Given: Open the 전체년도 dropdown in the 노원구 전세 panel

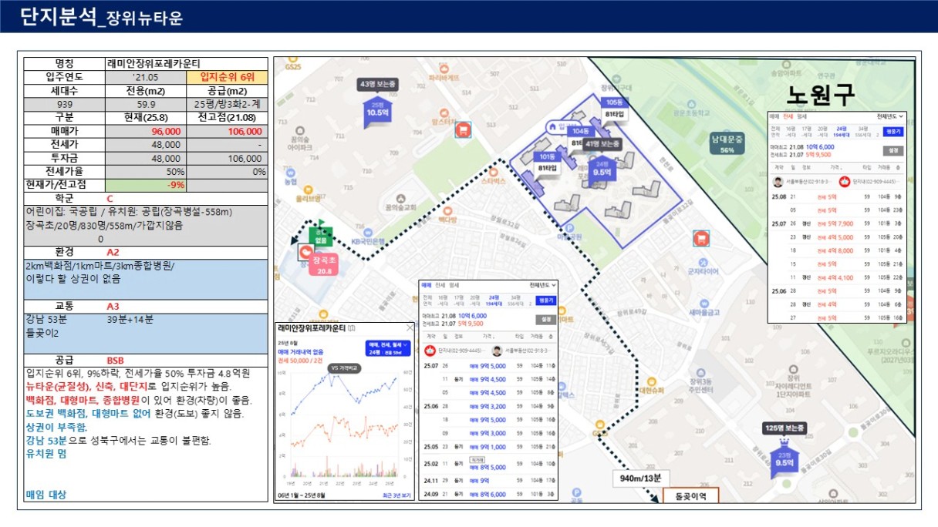Looking at the screenshot, I should 889,116.
